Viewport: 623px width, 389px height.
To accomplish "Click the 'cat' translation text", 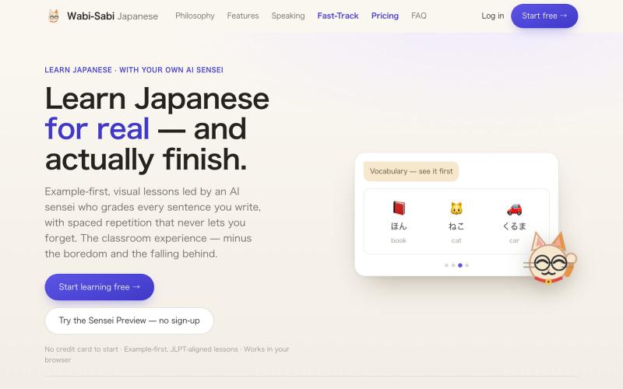I will tap(456, 240).
